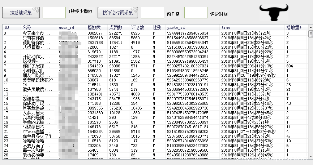Click comments cell 10486
Viewport: 313px width, 165px height.
136,108
